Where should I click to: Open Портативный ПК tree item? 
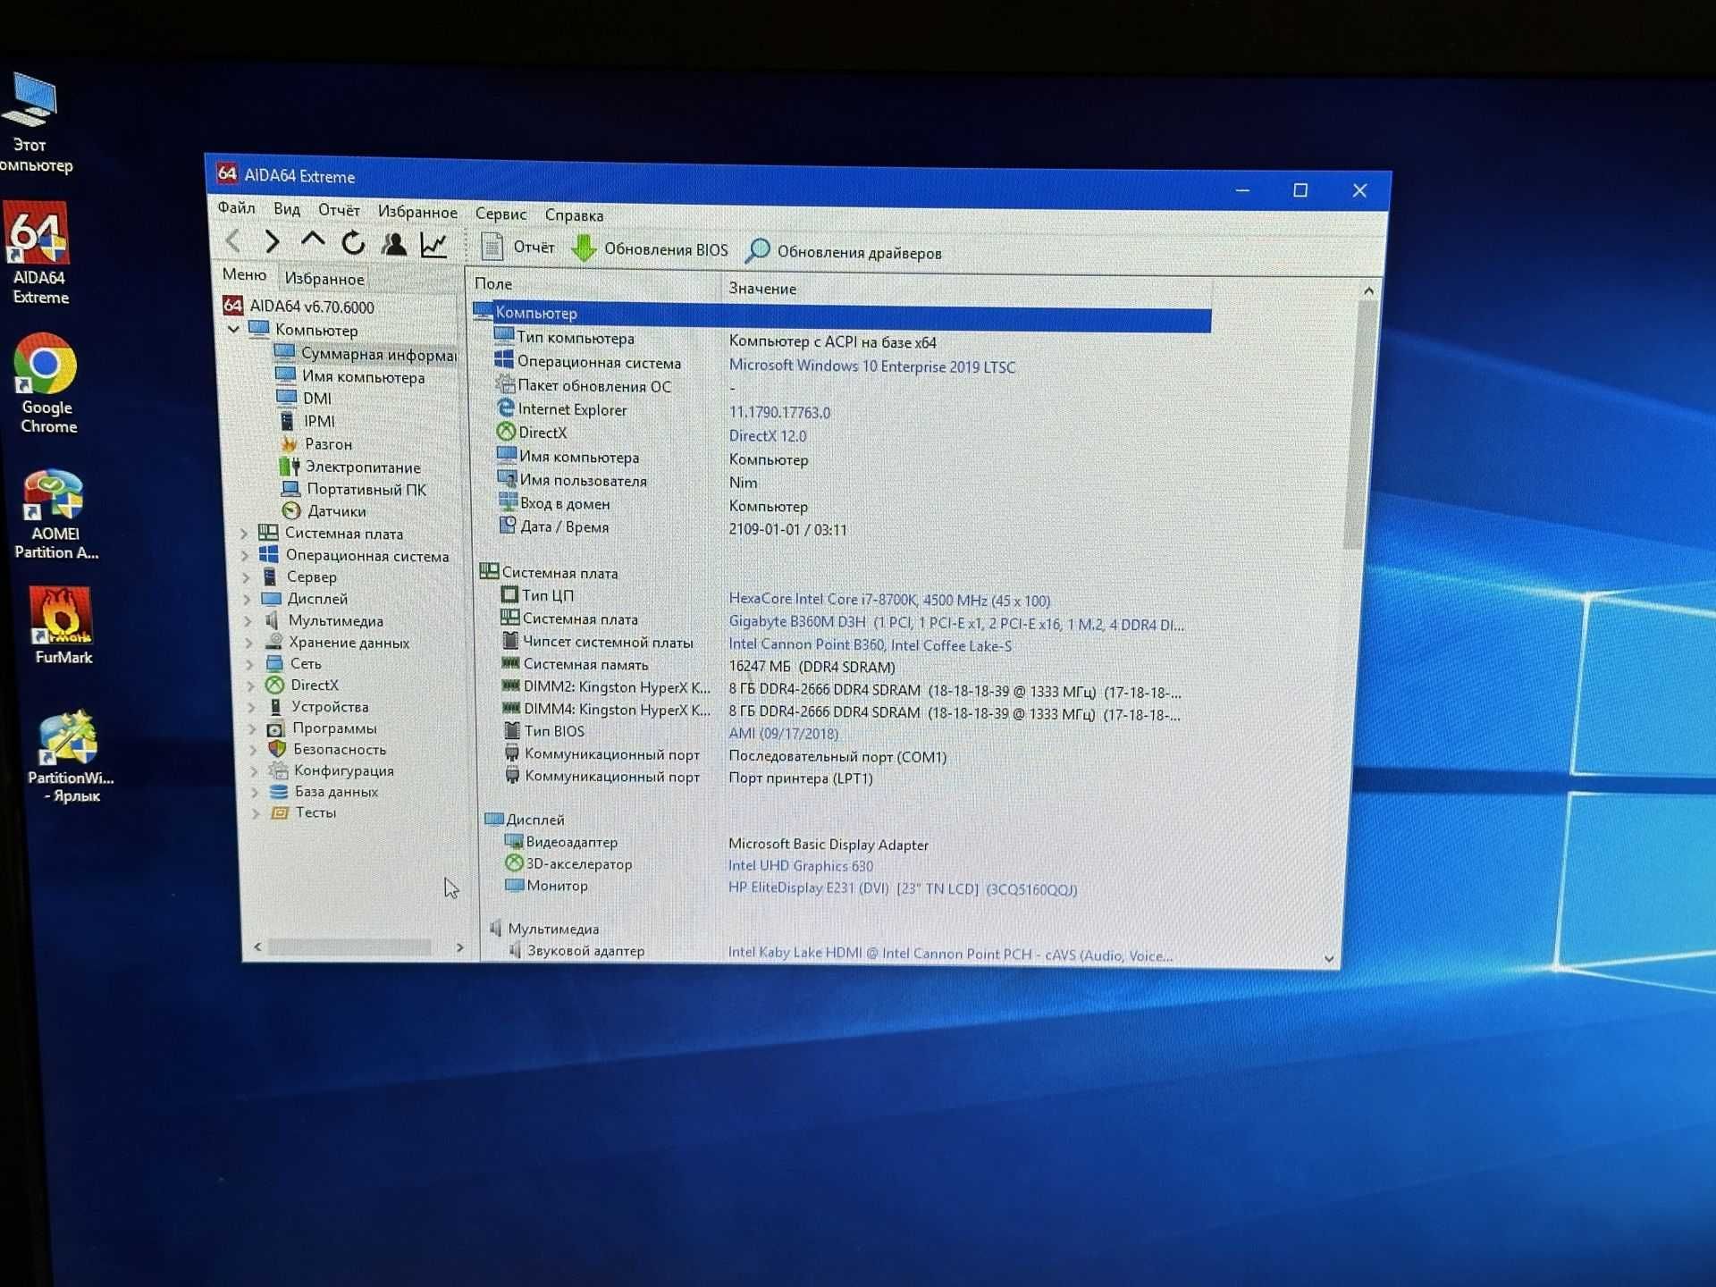click(x=354, y=489)
